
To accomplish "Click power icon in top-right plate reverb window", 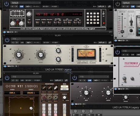I will pyautogui.click(x=118, y=4).
